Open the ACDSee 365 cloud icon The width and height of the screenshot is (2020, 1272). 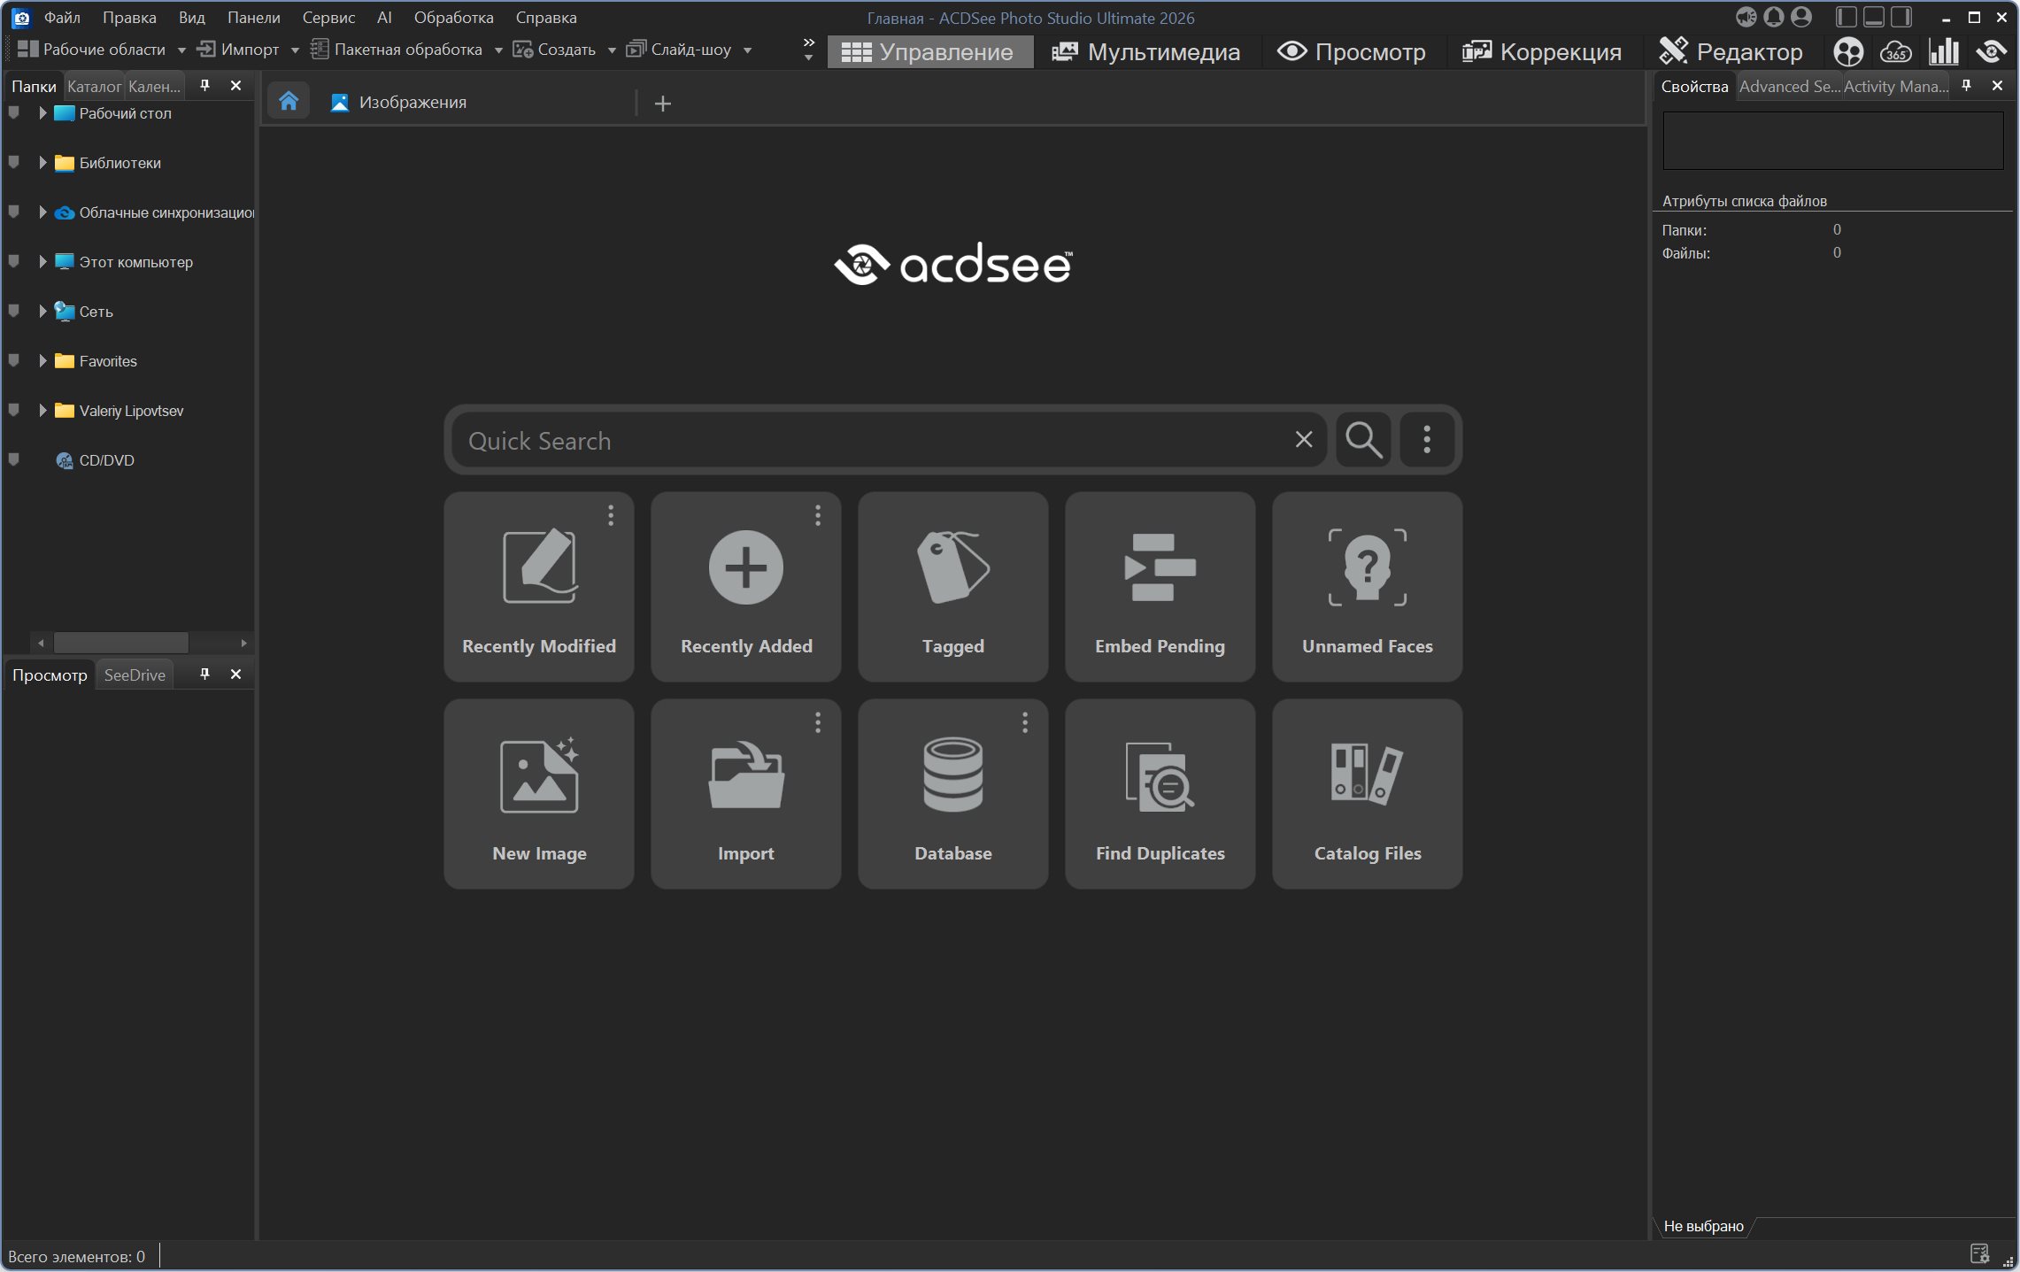click(1895, 51)
